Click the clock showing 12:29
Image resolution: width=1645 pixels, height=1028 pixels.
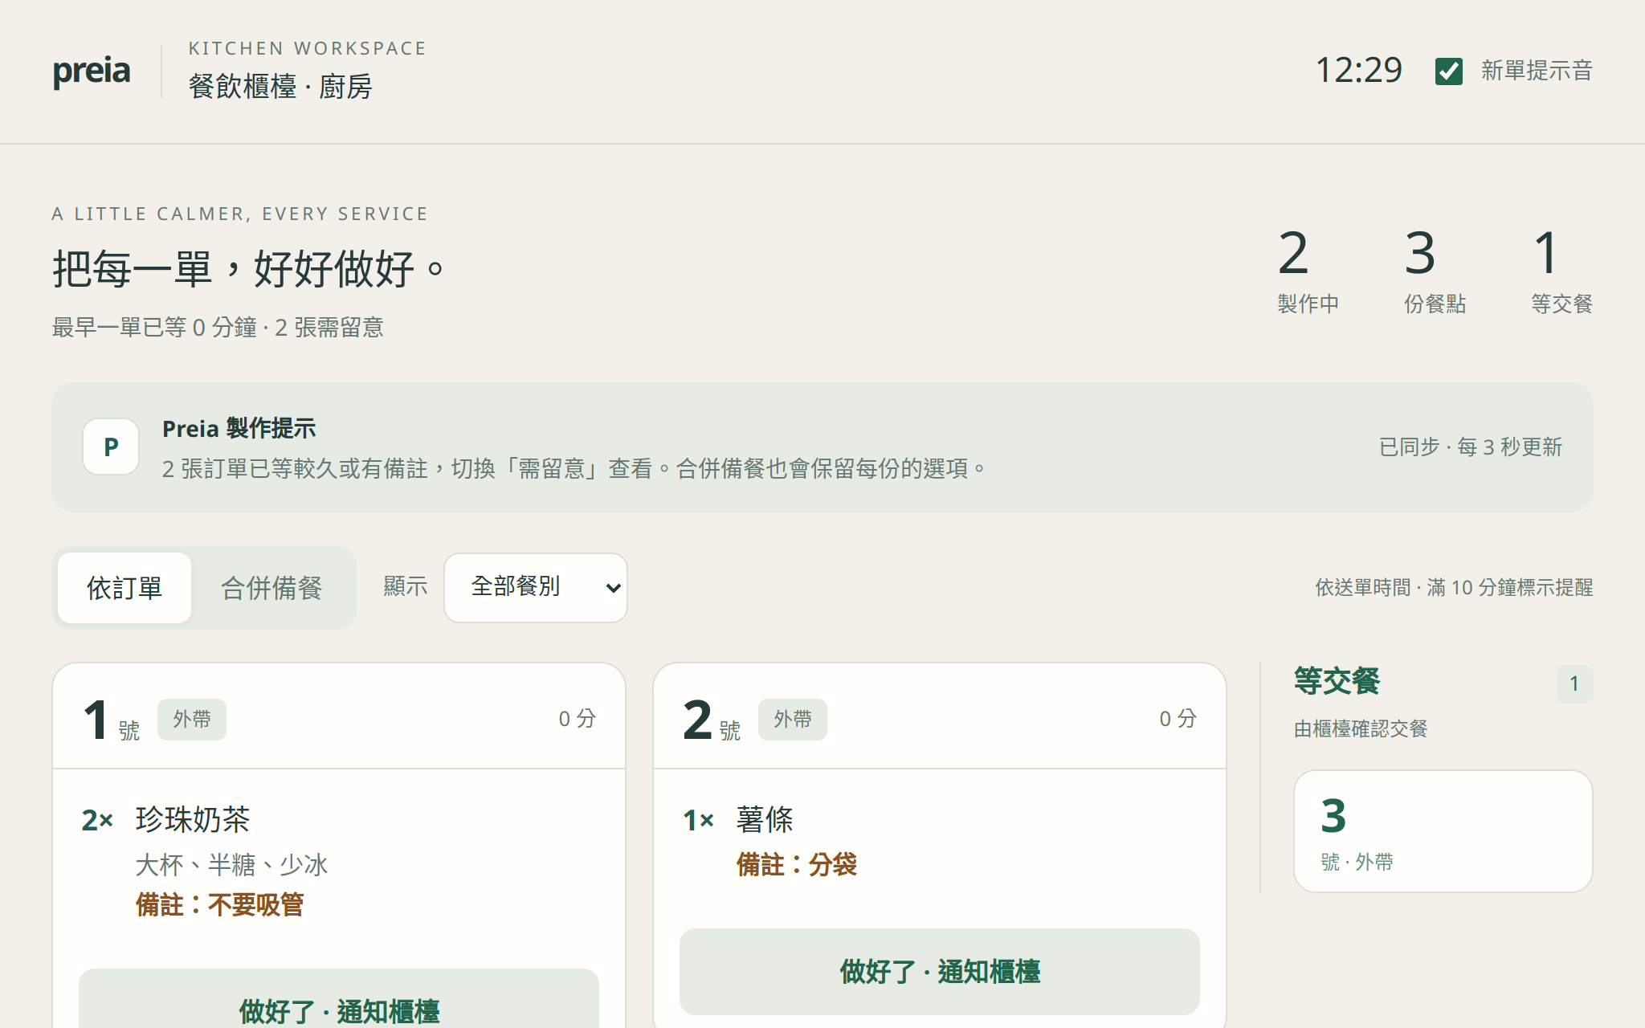click(1358, 71)
